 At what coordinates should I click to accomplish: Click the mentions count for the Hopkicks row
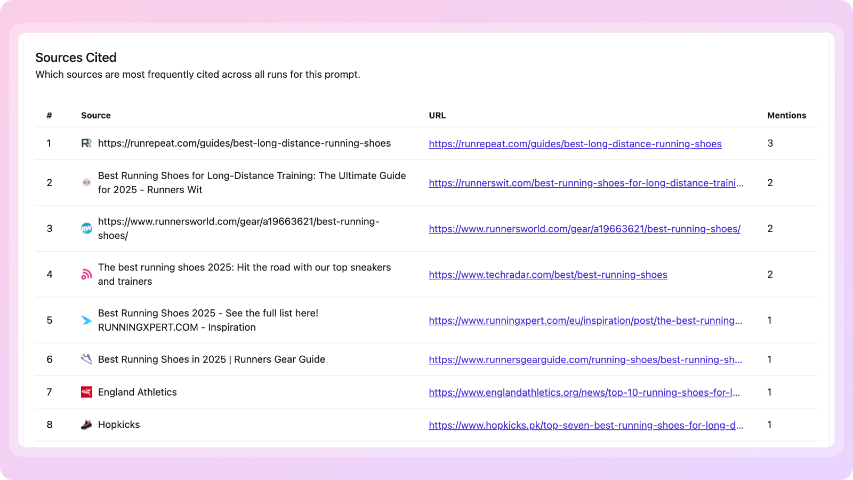pyautogui.click(x=769, y=425)
